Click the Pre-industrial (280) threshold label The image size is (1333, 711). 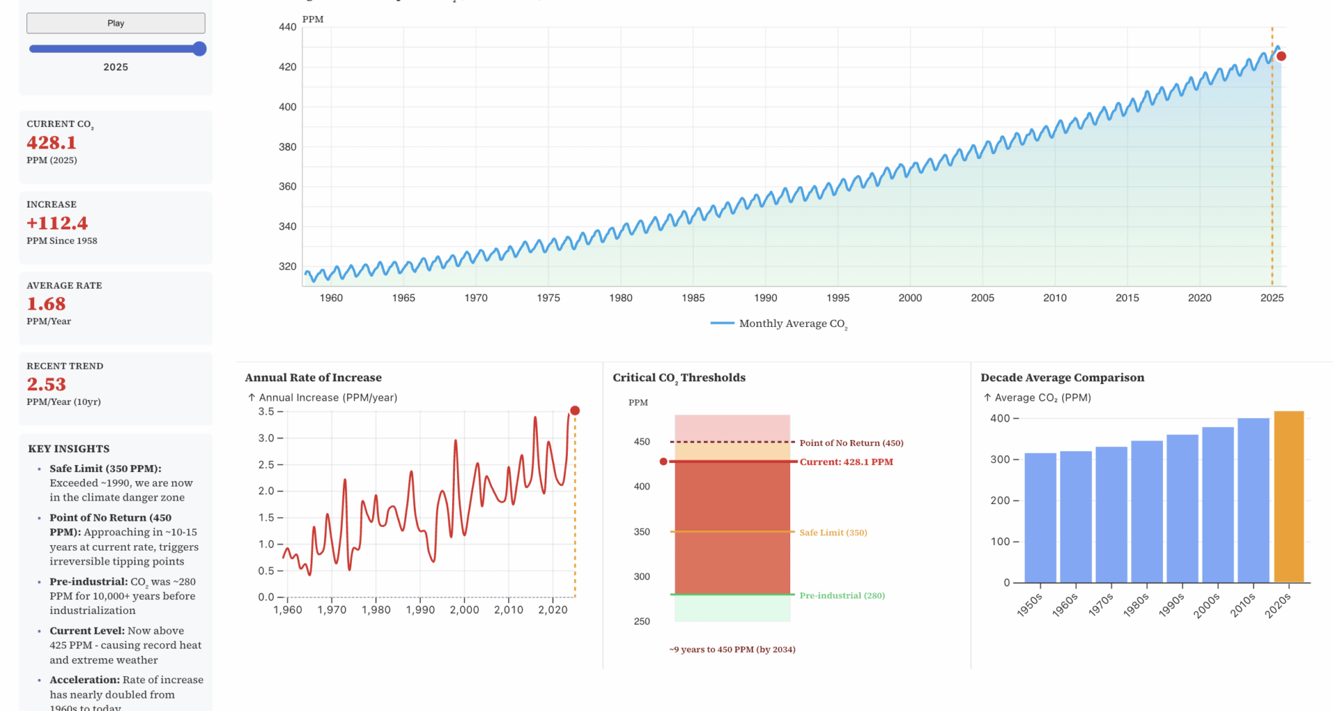point(842,596)
